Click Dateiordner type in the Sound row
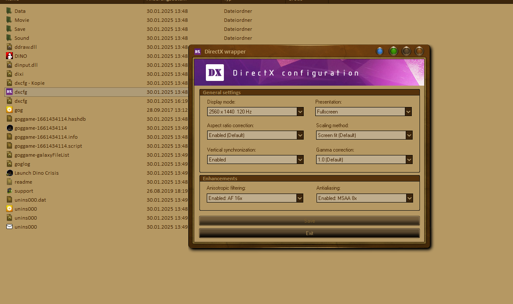 [x=238, y=38]
